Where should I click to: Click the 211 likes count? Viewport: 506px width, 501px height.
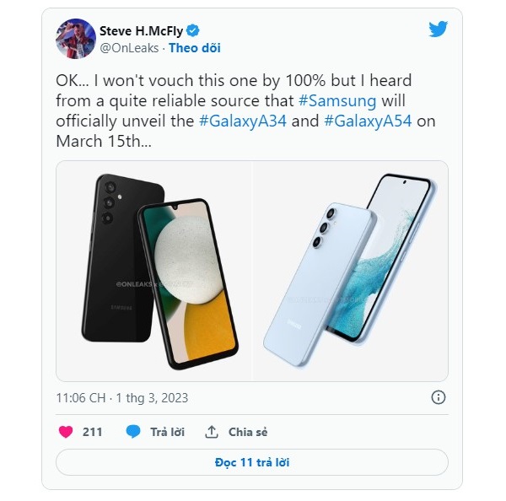pos(92,432)
